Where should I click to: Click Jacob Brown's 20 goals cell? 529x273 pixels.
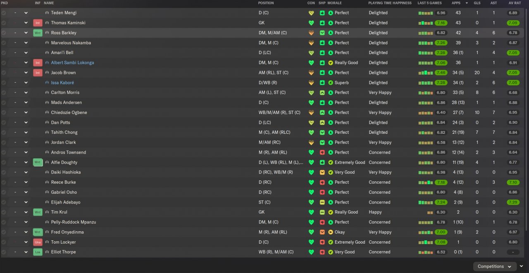pyautogui.click(x=477, y=73)
